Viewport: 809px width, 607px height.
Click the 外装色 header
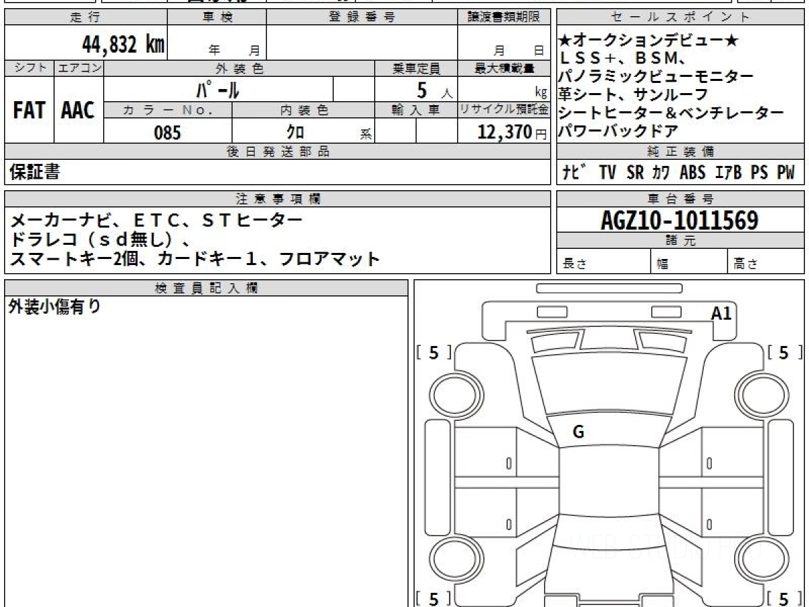coord(239,68)
